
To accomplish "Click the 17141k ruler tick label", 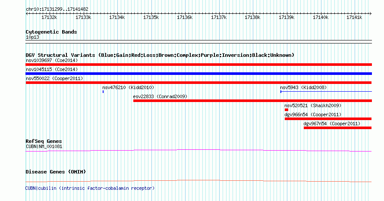I will 354,17.
